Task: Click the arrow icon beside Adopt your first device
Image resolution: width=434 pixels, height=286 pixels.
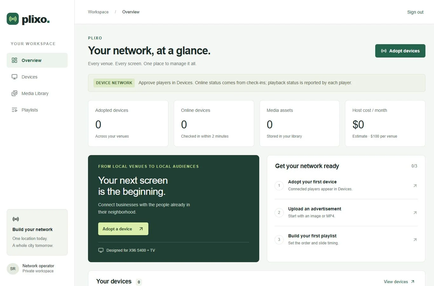Action: [415, 186]
